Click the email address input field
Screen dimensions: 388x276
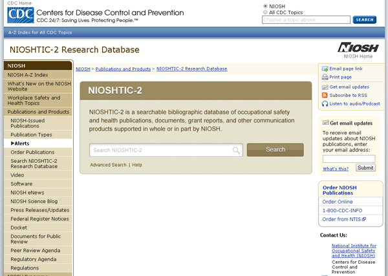click(x=349, y=159)
